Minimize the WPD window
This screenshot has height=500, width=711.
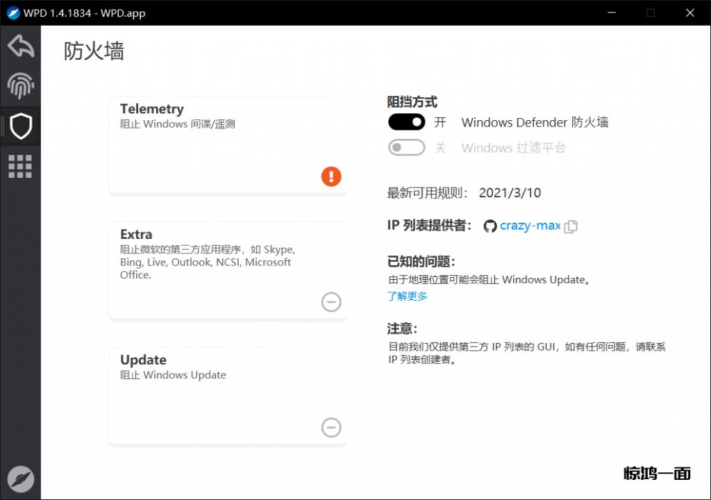point(612,12)
